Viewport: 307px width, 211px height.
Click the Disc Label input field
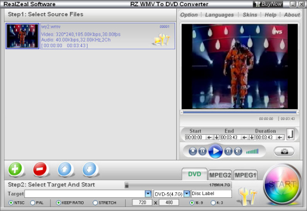pyautogui.click(x=211, y=193)
